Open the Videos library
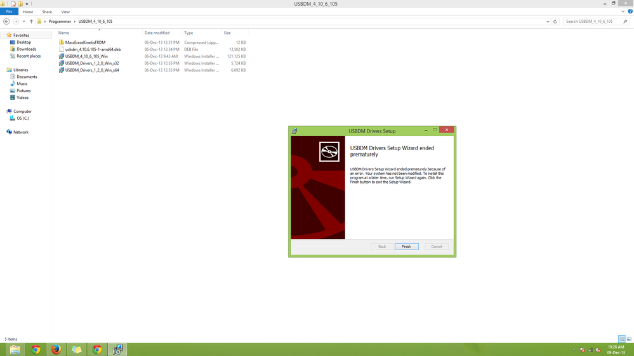 click(x=23, y=98)
